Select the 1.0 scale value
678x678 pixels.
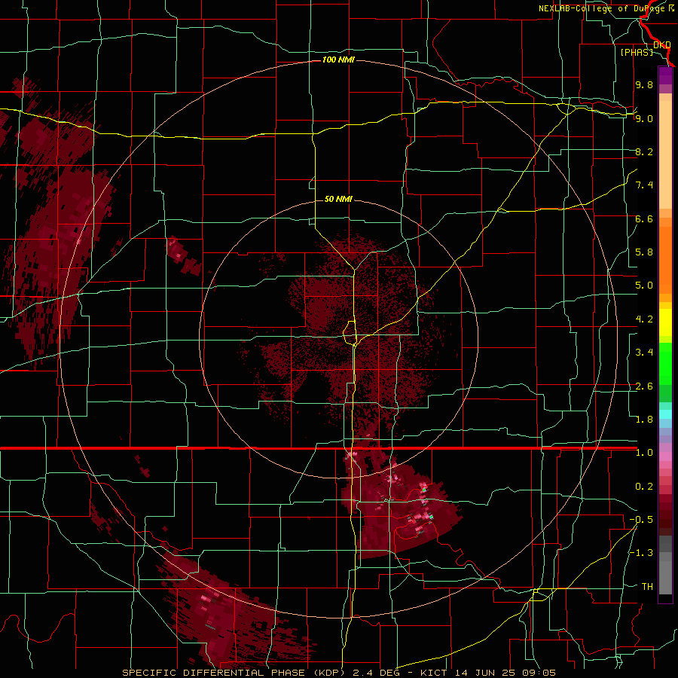pyautogui.click(x=644, y=453)
